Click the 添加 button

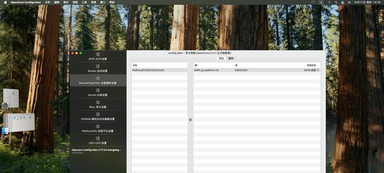pyautogui.click(x=222, y=58)
